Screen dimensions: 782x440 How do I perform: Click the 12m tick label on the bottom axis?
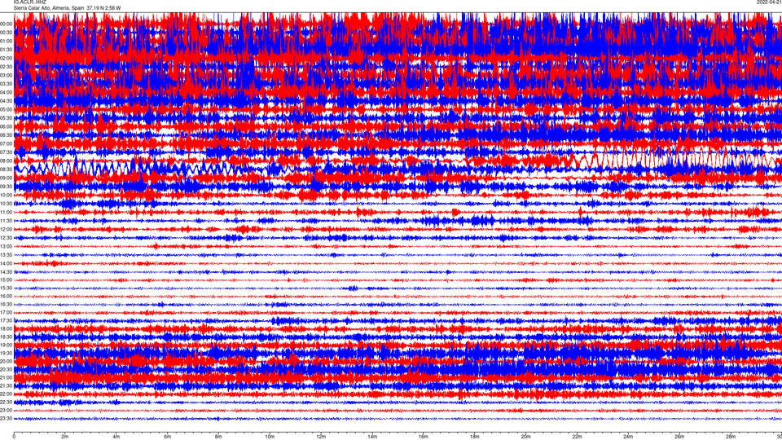321,436
